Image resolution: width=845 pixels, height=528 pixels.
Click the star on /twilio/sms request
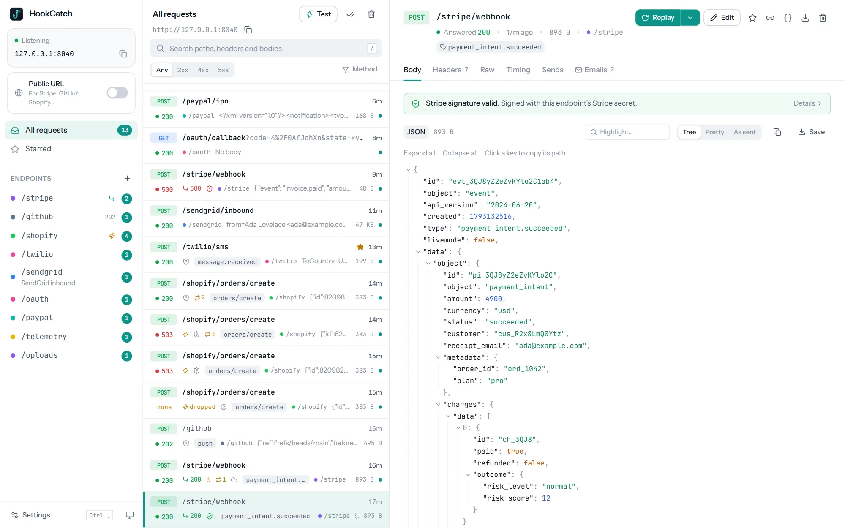[360, 247]
